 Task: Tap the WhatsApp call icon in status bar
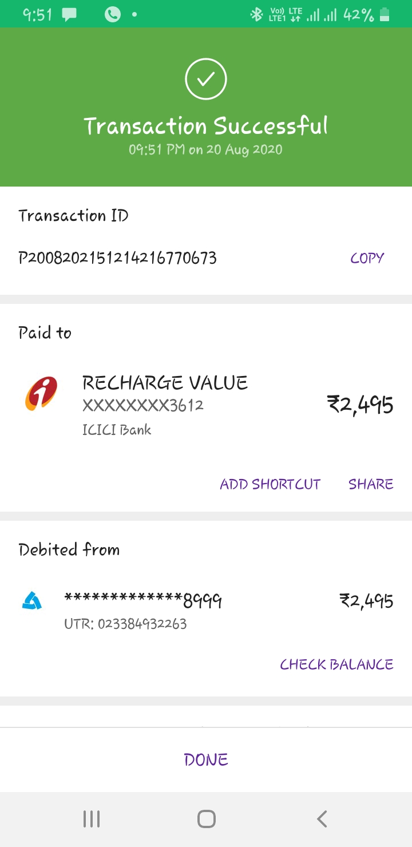pos(112,15)
